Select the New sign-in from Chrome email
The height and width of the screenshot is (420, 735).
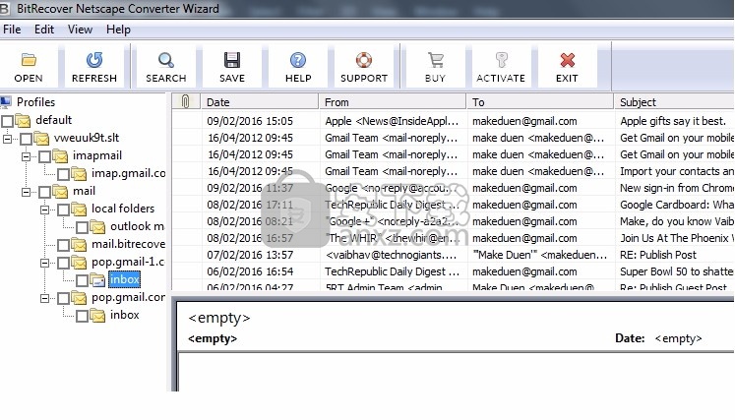click(454, 188)
